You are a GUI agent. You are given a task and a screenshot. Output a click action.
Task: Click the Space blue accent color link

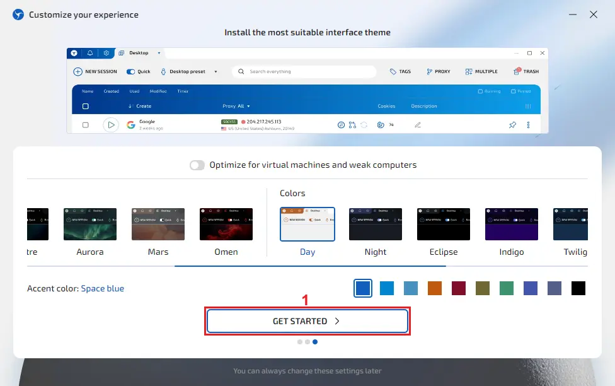pyautogui.click(x=102, y=288)
